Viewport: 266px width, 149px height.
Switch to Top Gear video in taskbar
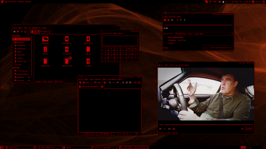pos(48,147)
